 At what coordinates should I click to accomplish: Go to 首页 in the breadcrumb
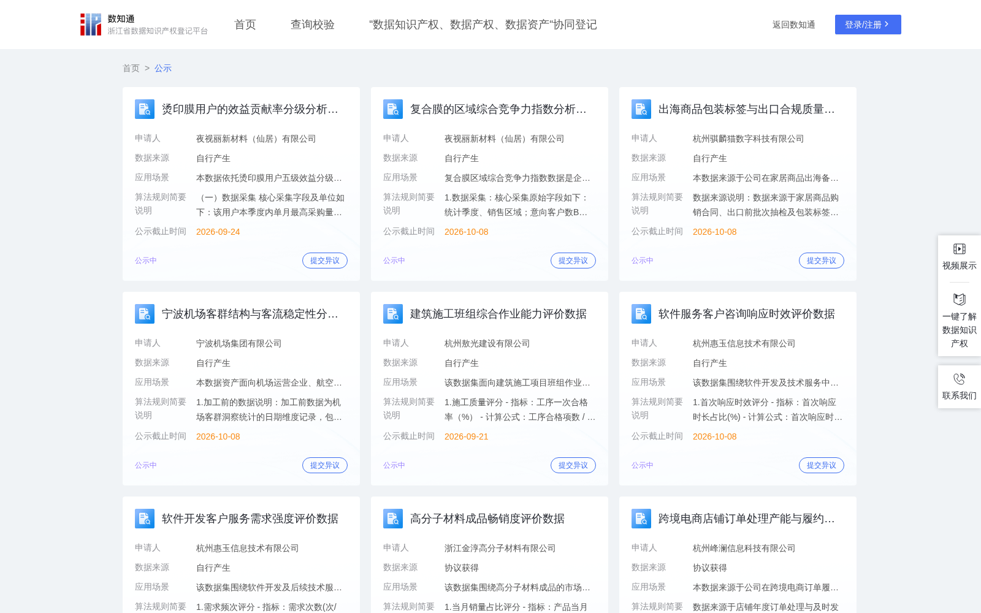click(x=131, y=68)
